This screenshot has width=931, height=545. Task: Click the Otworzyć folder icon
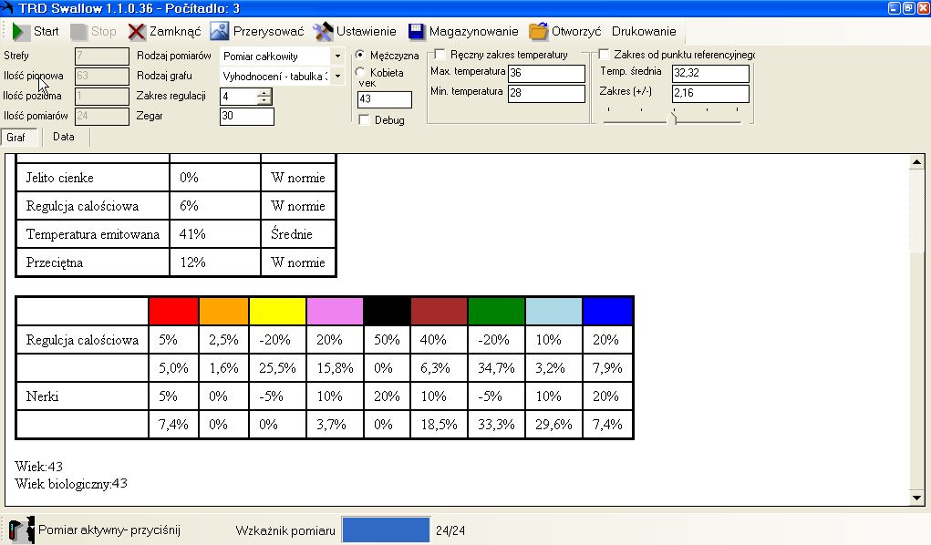(x=538, y=32)
